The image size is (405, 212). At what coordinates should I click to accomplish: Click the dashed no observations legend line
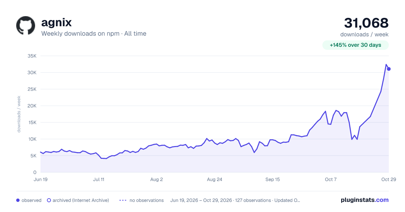[x=123, y=200]
